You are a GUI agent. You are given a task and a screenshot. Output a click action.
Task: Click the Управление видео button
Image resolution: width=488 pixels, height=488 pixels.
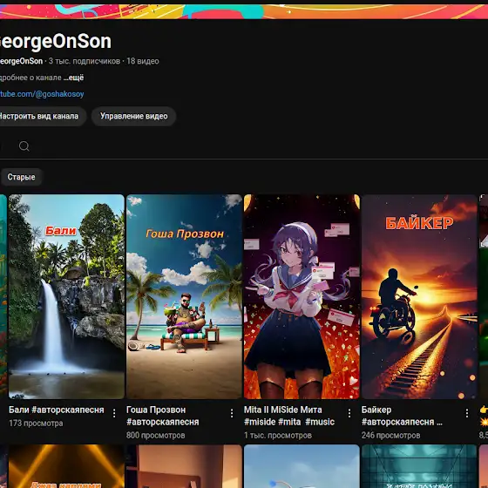(134, 116)
